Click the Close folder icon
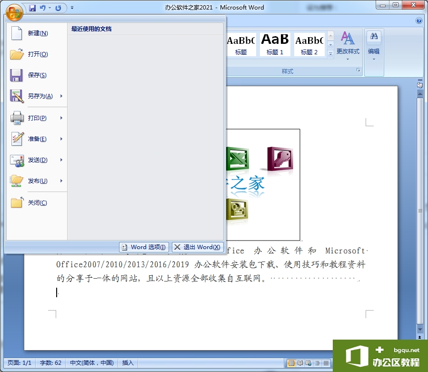 click(17, 202)
